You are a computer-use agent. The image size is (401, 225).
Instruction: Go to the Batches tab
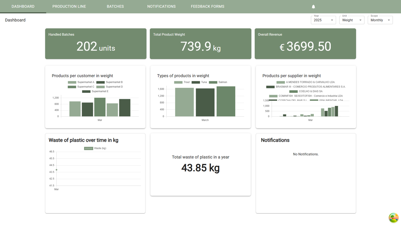115,7
